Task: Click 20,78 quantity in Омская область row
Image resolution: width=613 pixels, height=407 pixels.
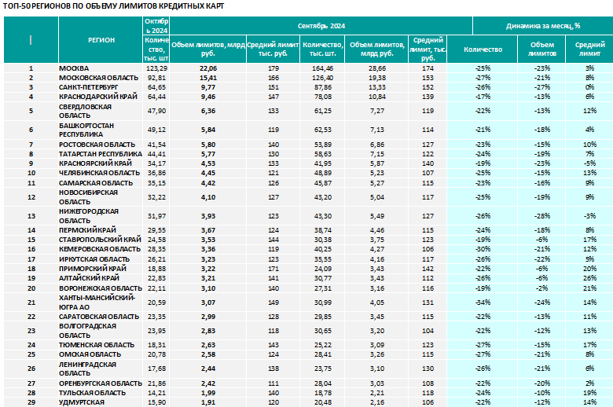Action: [156, 354]
